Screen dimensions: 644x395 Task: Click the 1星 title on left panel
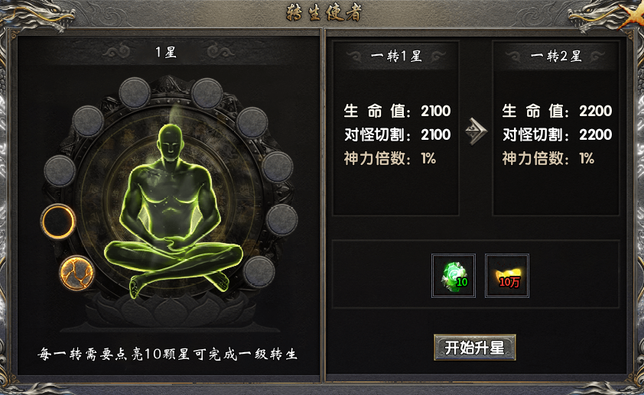[166, 52]
